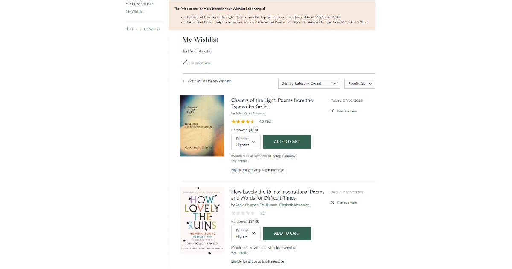The width and height of the screenshot is (512, 269).
Task: Click the Chasers of the Light cover thumbnail
Action: [x=202, y=126]
